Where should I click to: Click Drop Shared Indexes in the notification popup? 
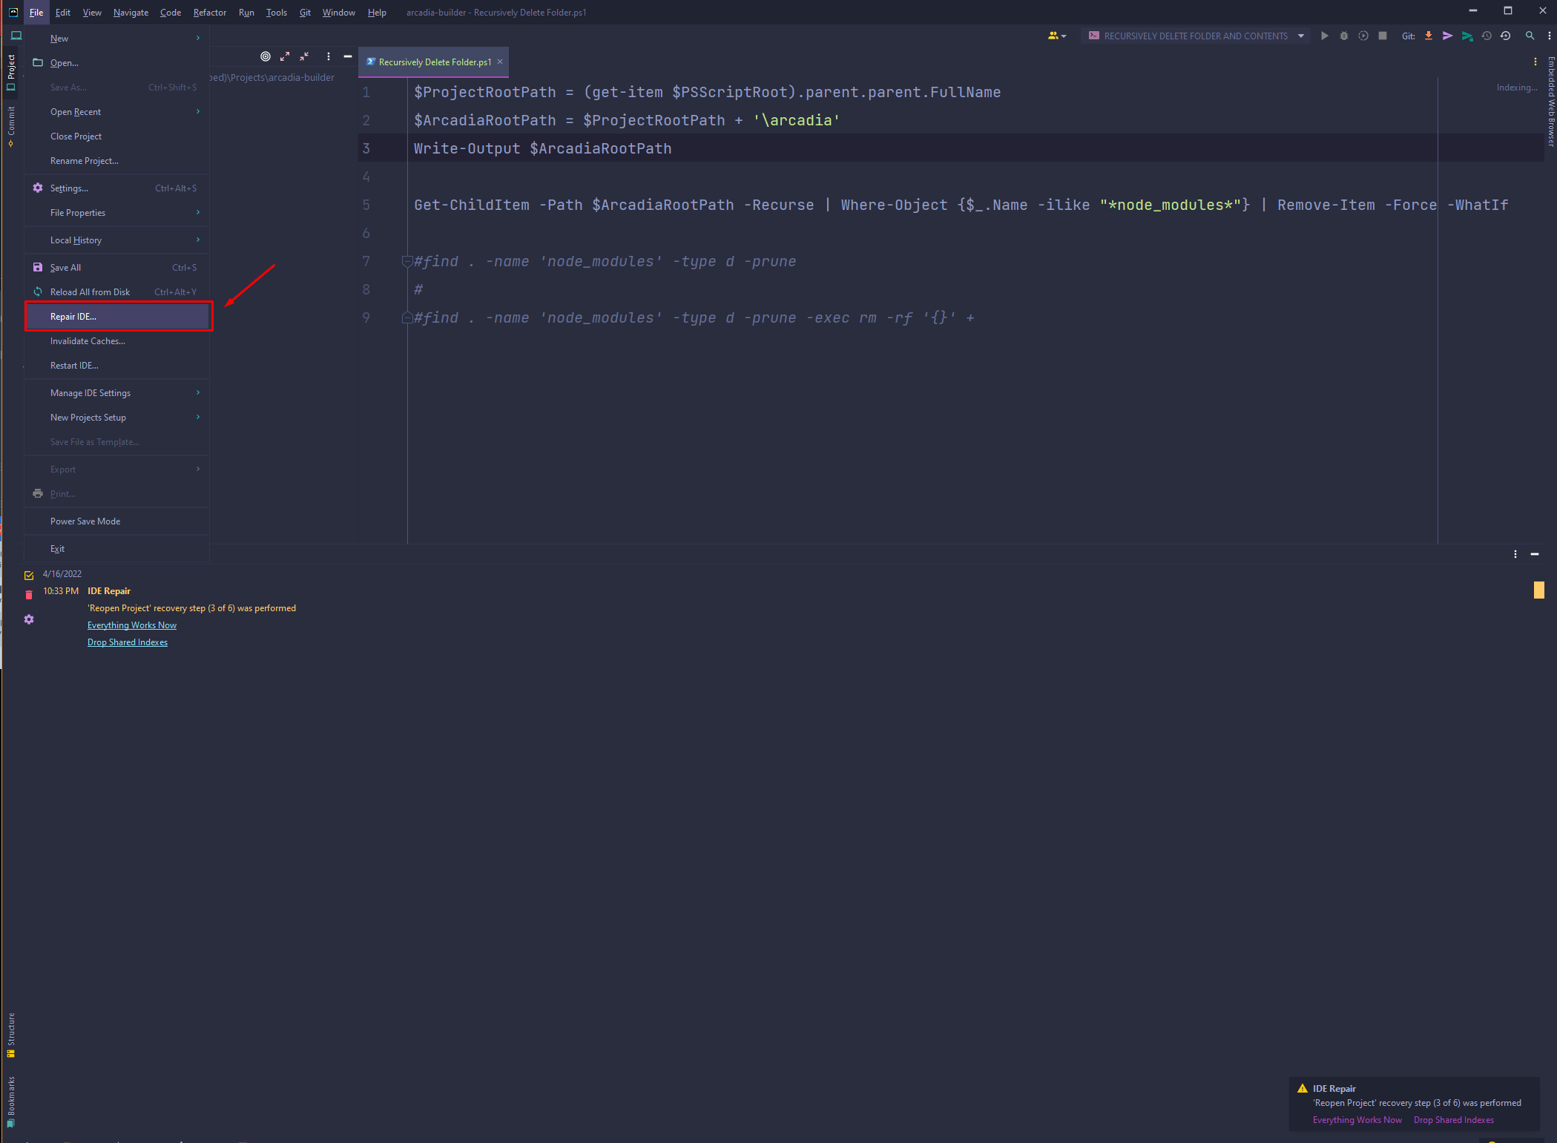[x=1453, y=1120]
